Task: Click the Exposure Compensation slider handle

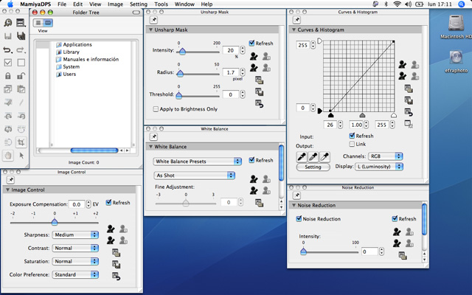Action: [x=55, y=222]
